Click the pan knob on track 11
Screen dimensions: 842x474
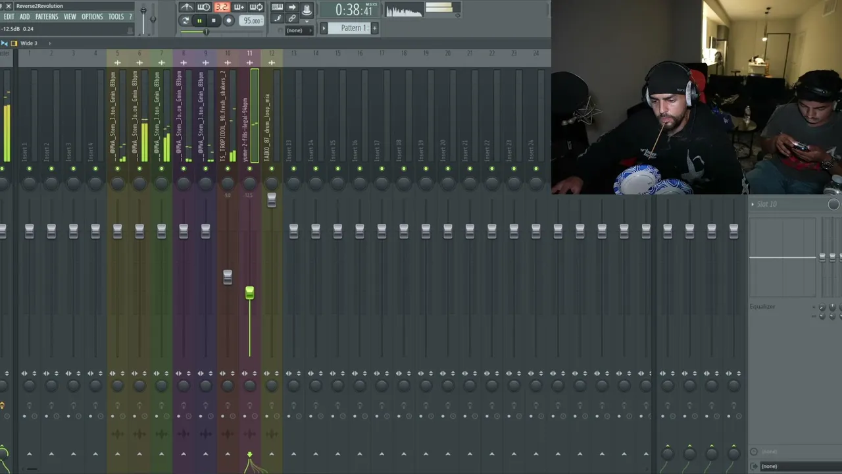249,183
